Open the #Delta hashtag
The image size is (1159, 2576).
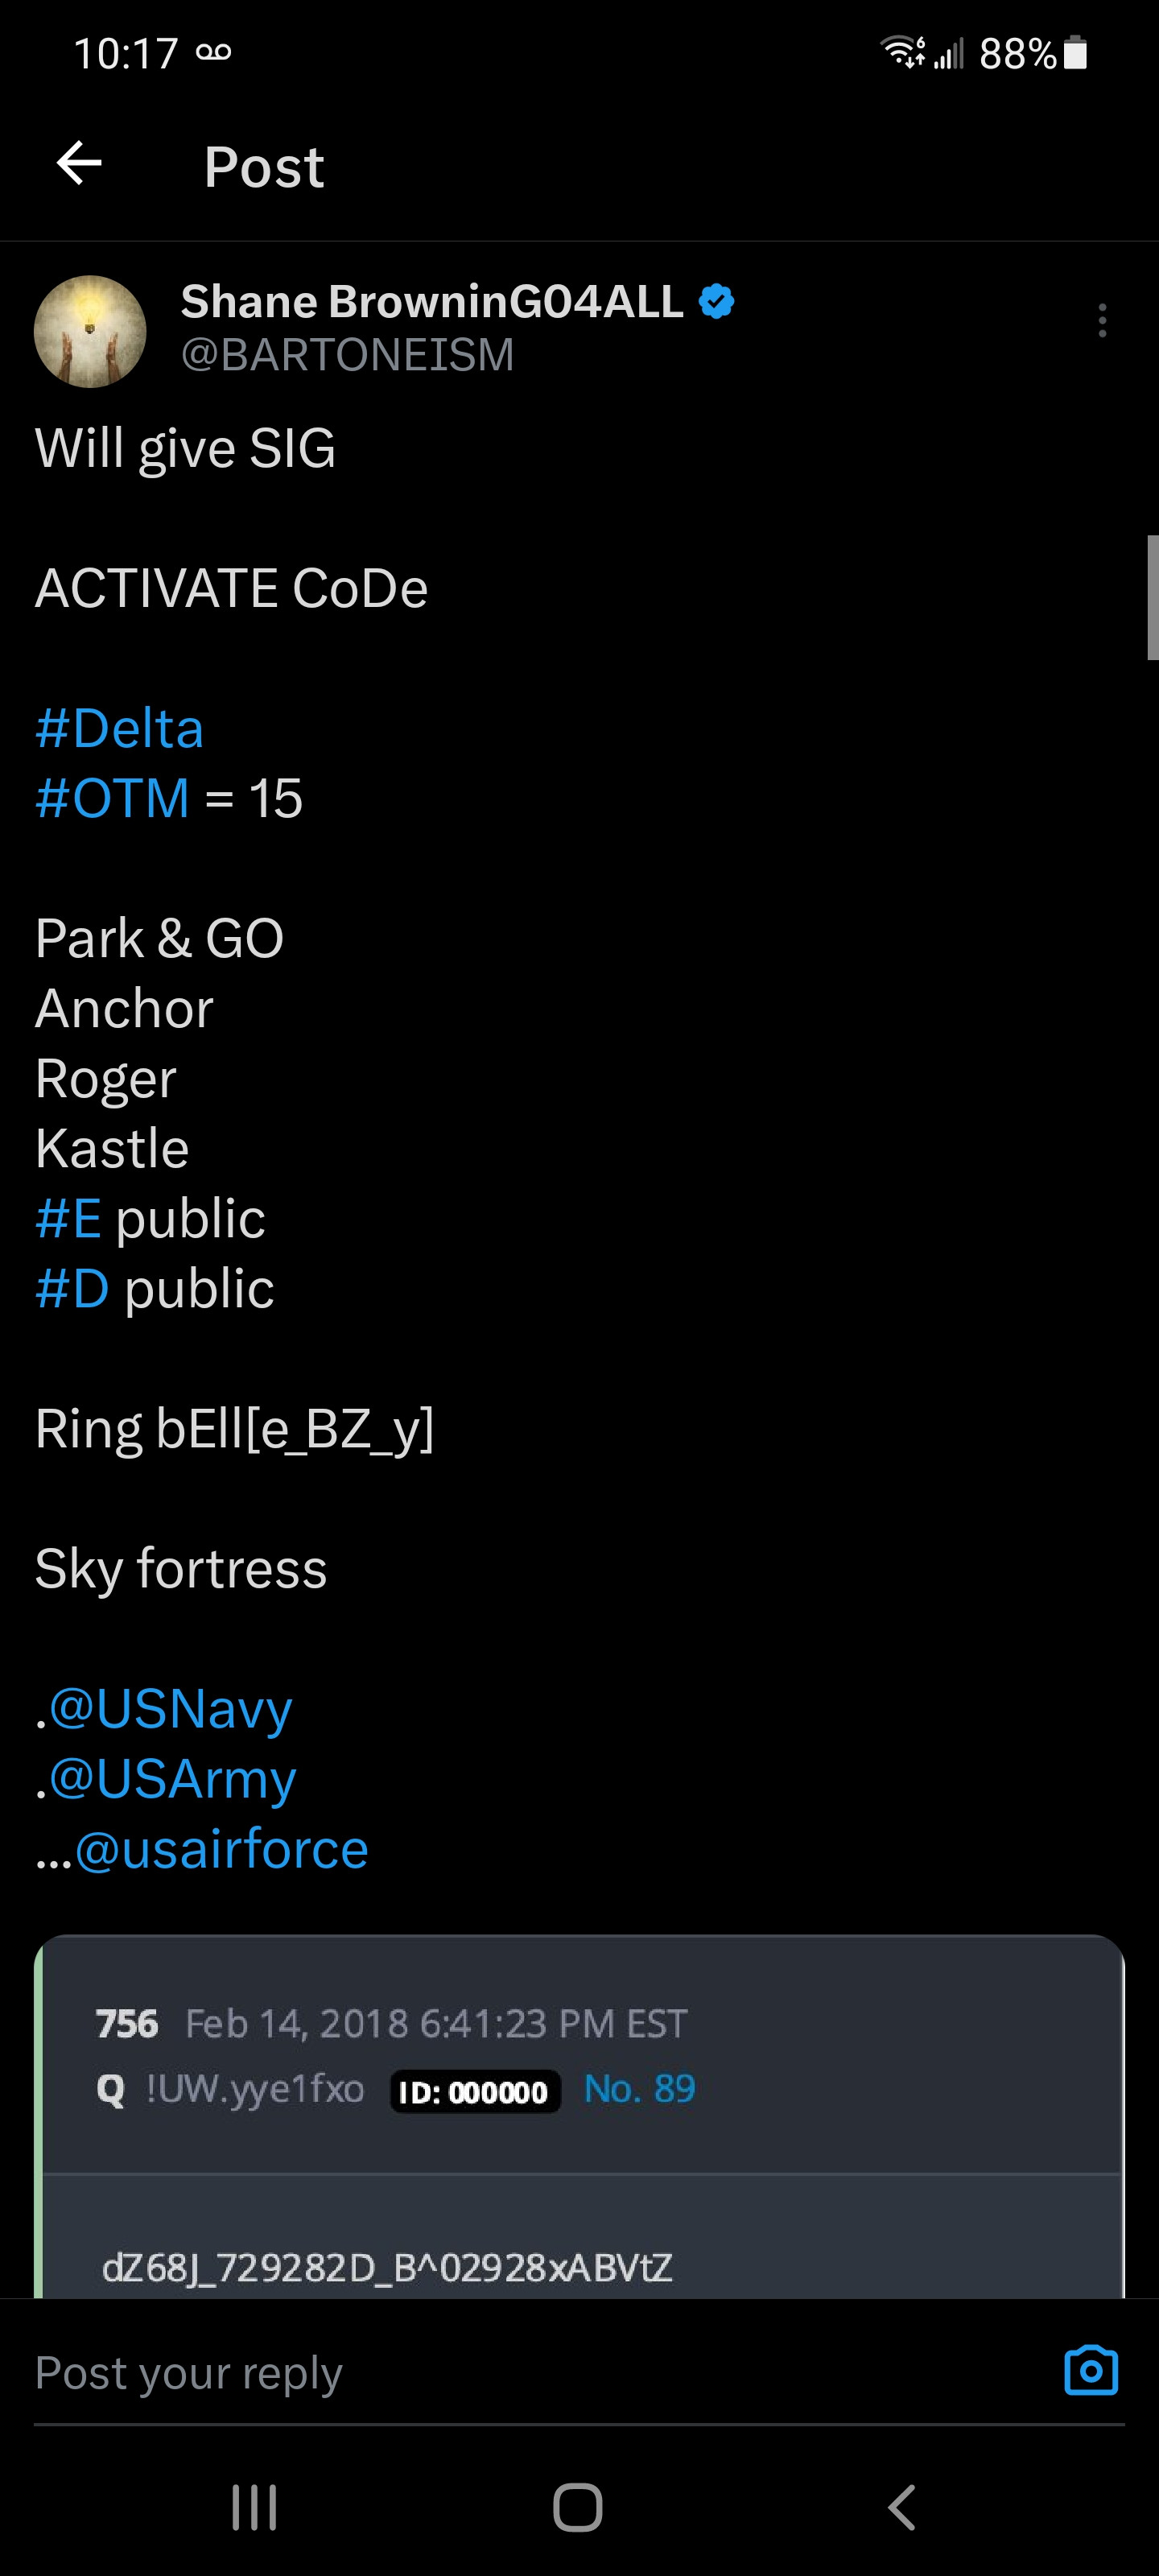[119, 728]
